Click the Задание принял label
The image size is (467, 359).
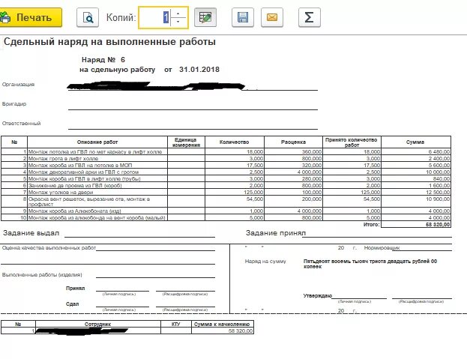coord(276,233)
